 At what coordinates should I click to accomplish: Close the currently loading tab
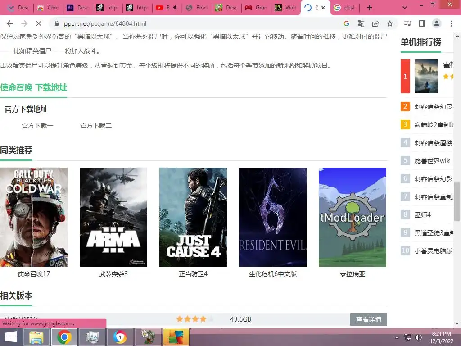pos(323,8)
